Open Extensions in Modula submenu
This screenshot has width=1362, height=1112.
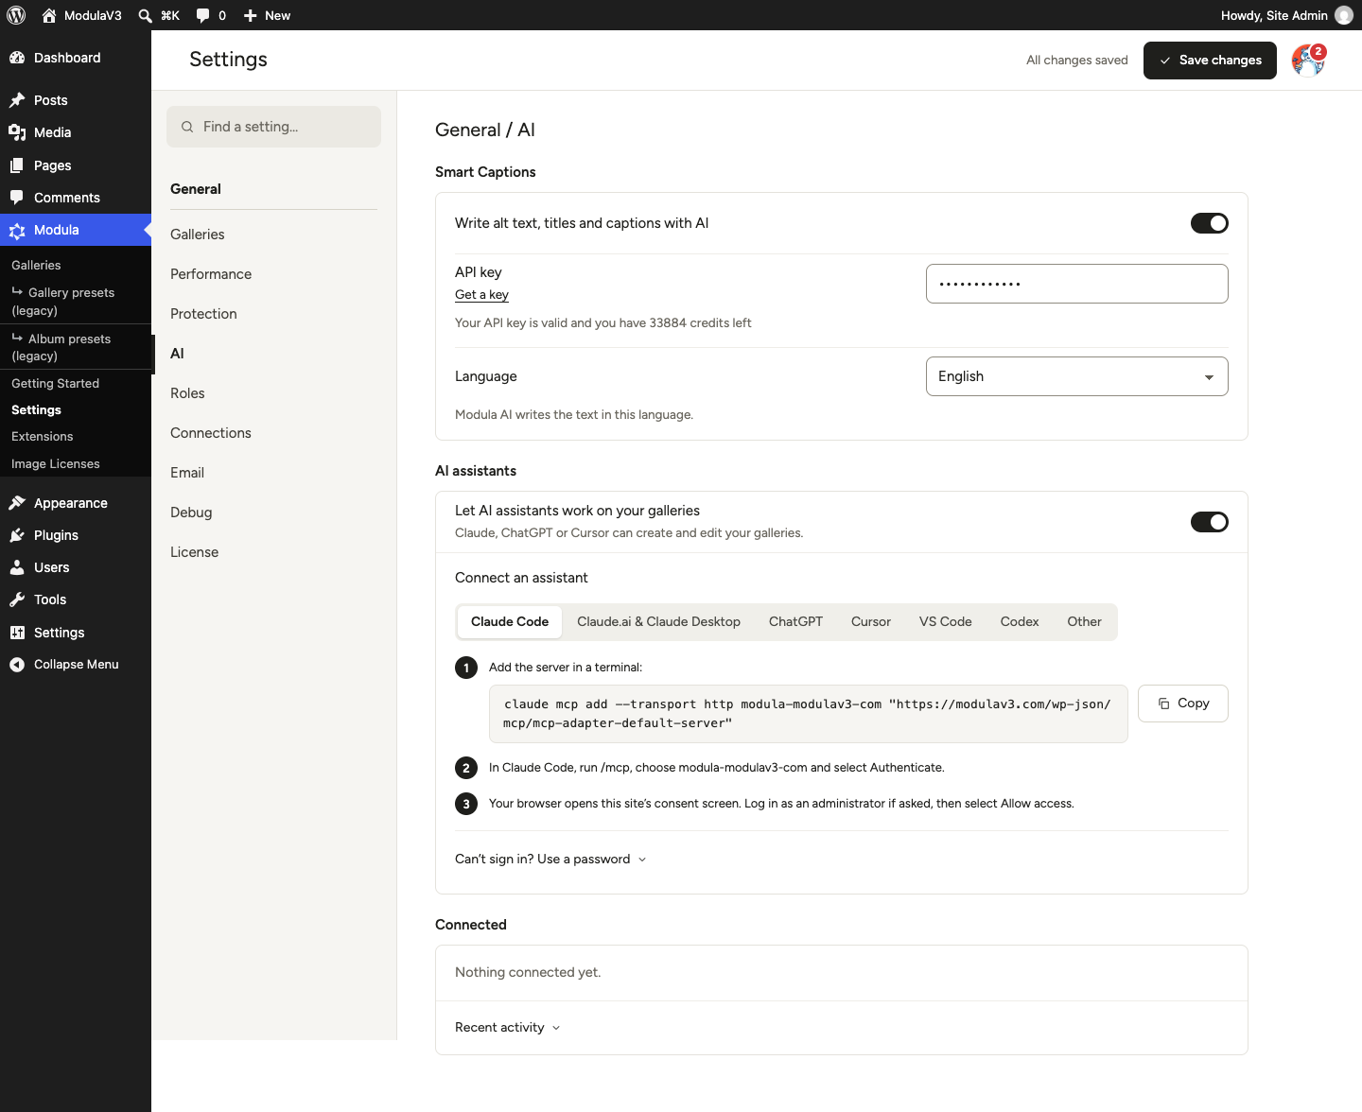pyautogui.click(x=43, y=437)
